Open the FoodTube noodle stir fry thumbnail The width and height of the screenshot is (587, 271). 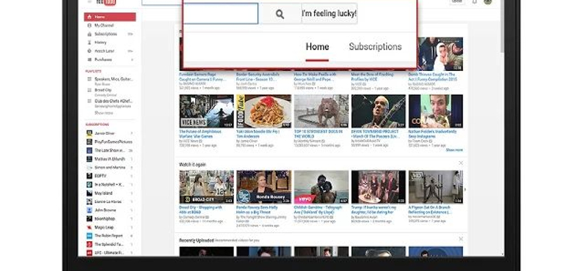click(x=263, y=111)
